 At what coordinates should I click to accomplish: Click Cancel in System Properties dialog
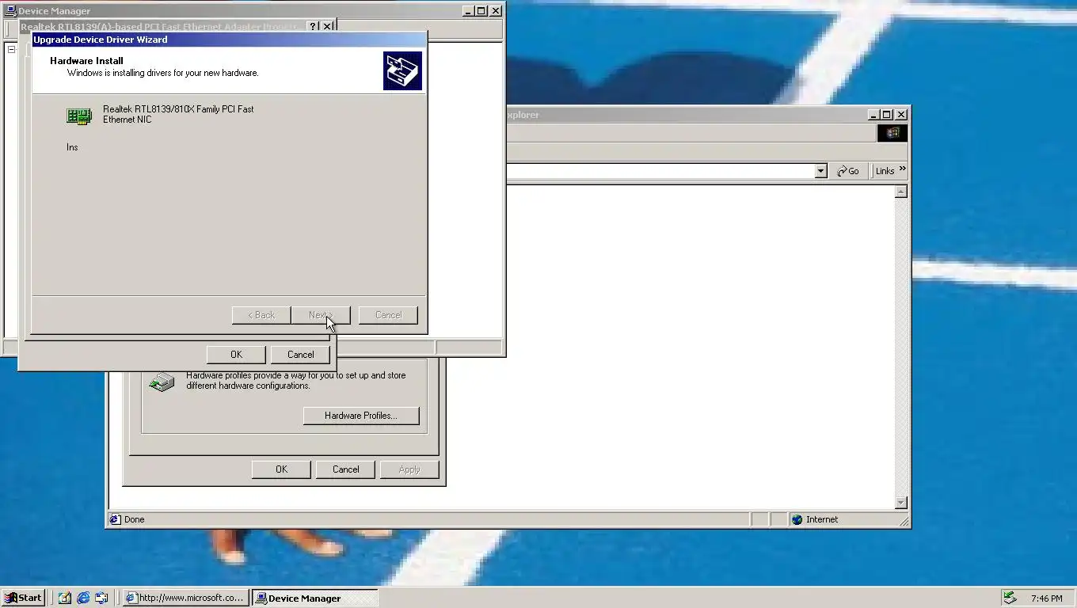tap(345, 469)
